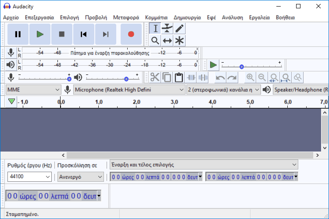Select the Time Shift tool
Image resolution: width=329 pixels, height=219 pixels.
pos(167,41)
